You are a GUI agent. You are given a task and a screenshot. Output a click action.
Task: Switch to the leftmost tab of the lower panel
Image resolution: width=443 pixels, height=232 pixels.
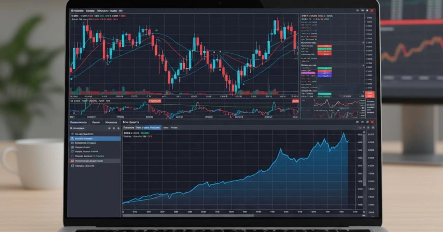(x=79, y=122)
